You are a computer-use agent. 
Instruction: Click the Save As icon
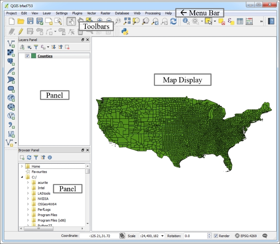point(40,21)
